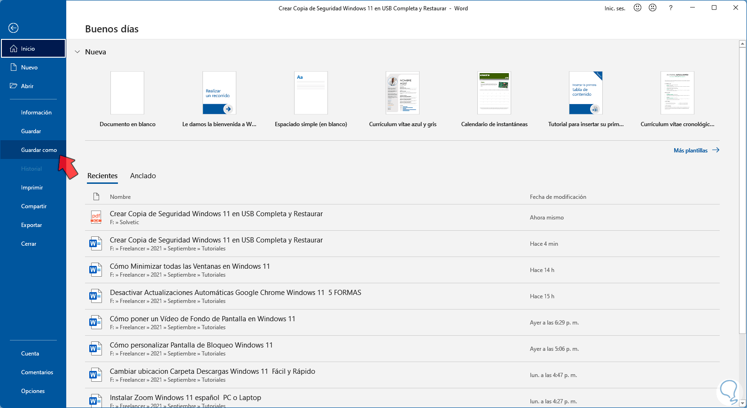Click the vertical scrollbar thumb
The height and width of the screenshot is (408, 747).
click(x=742, y=190)
